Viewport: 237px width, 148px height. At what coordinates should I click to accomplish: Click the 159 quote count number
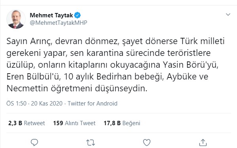[58, 123]
